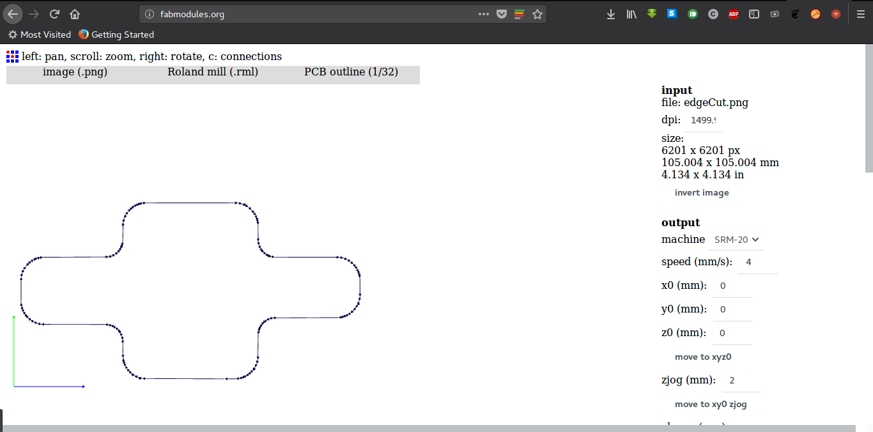873x432 pixels.
Task: Open the browser hamburger menu
Action: [861, 13]
